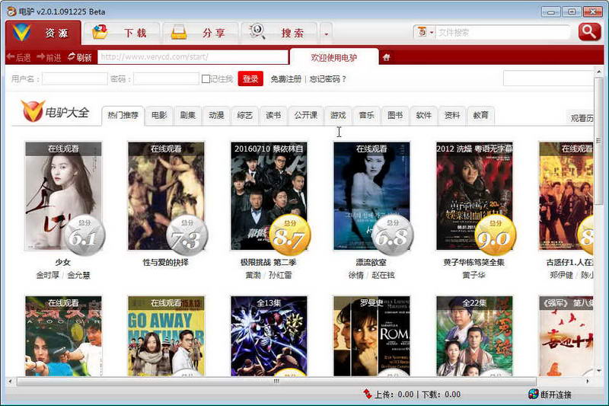Open the 少女 movie poster
The image size is (609, 406).
[x=63, y=196]
